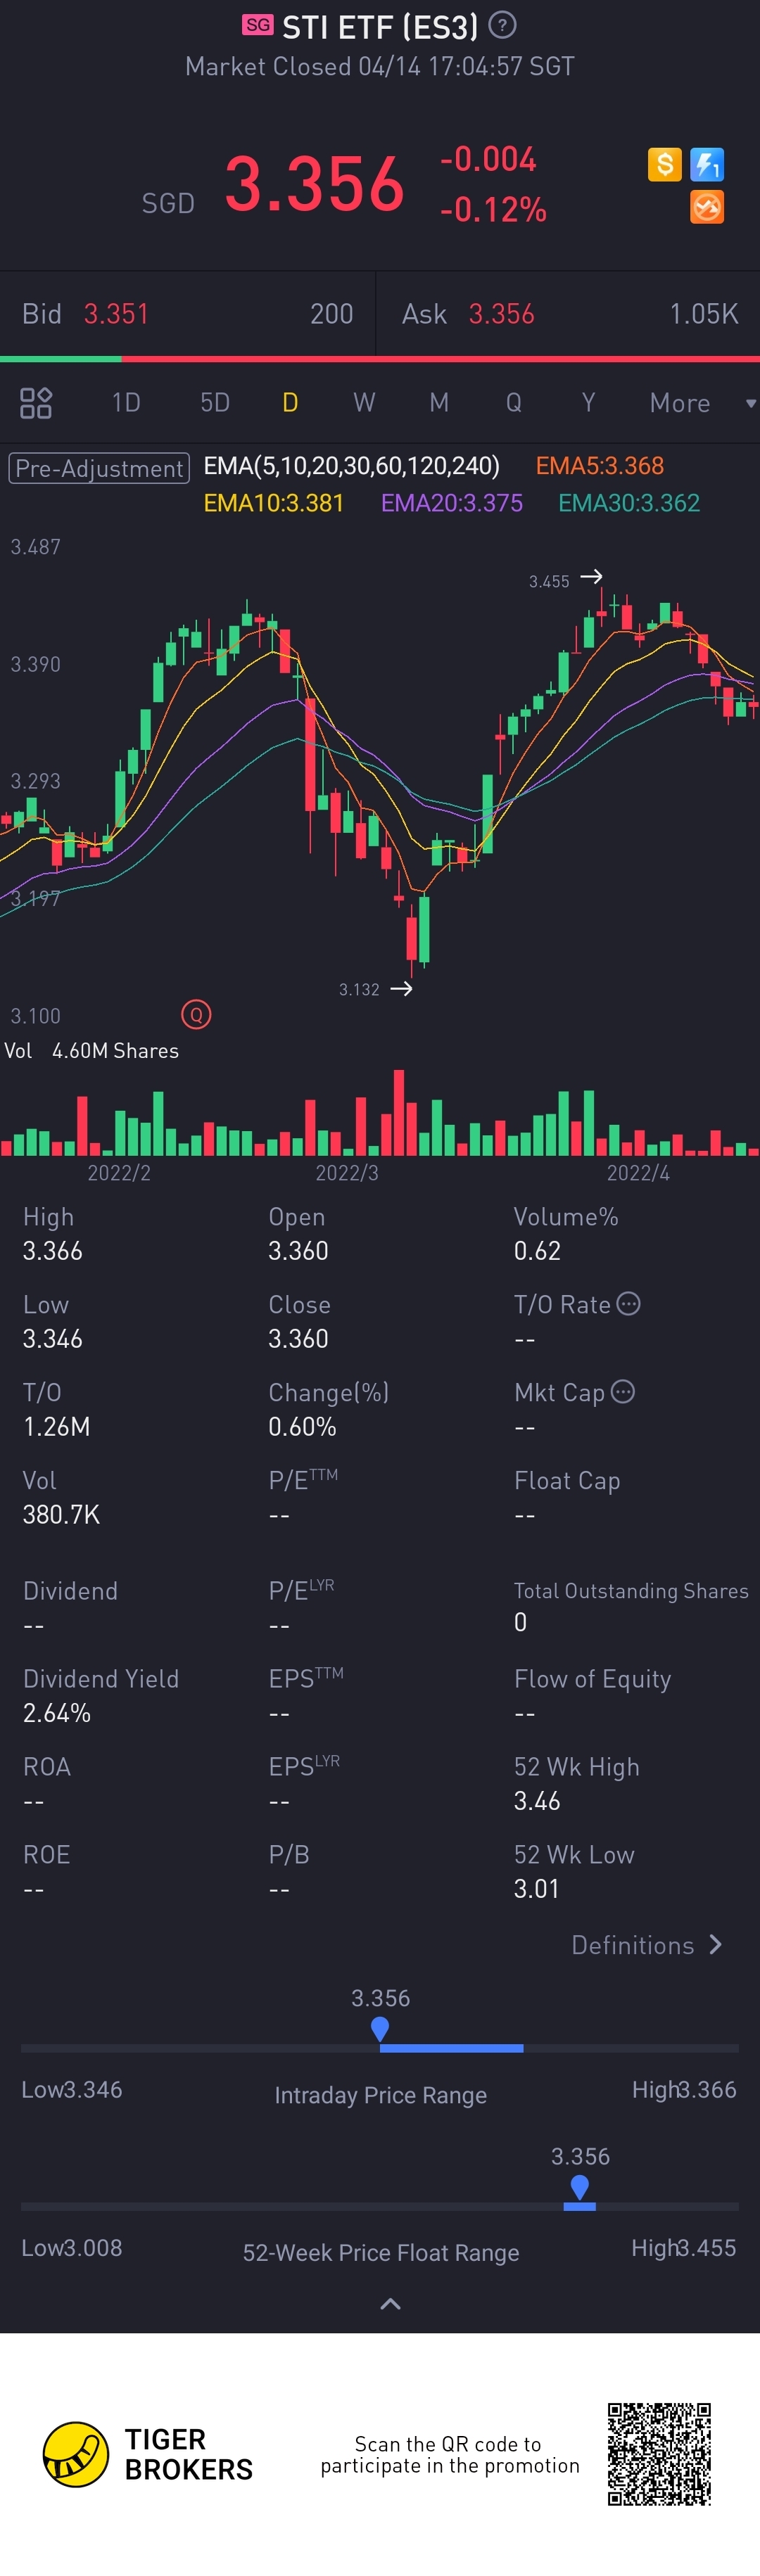Screen dimensions: 760x2576
Task: Open the Definitions link
Action: pyautogui.click(x=646, y=1945)
